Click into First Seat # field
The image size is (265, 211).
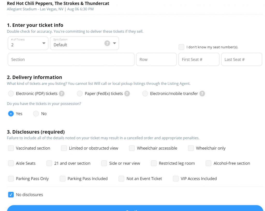pyautogui.click(x=199, y=59)
